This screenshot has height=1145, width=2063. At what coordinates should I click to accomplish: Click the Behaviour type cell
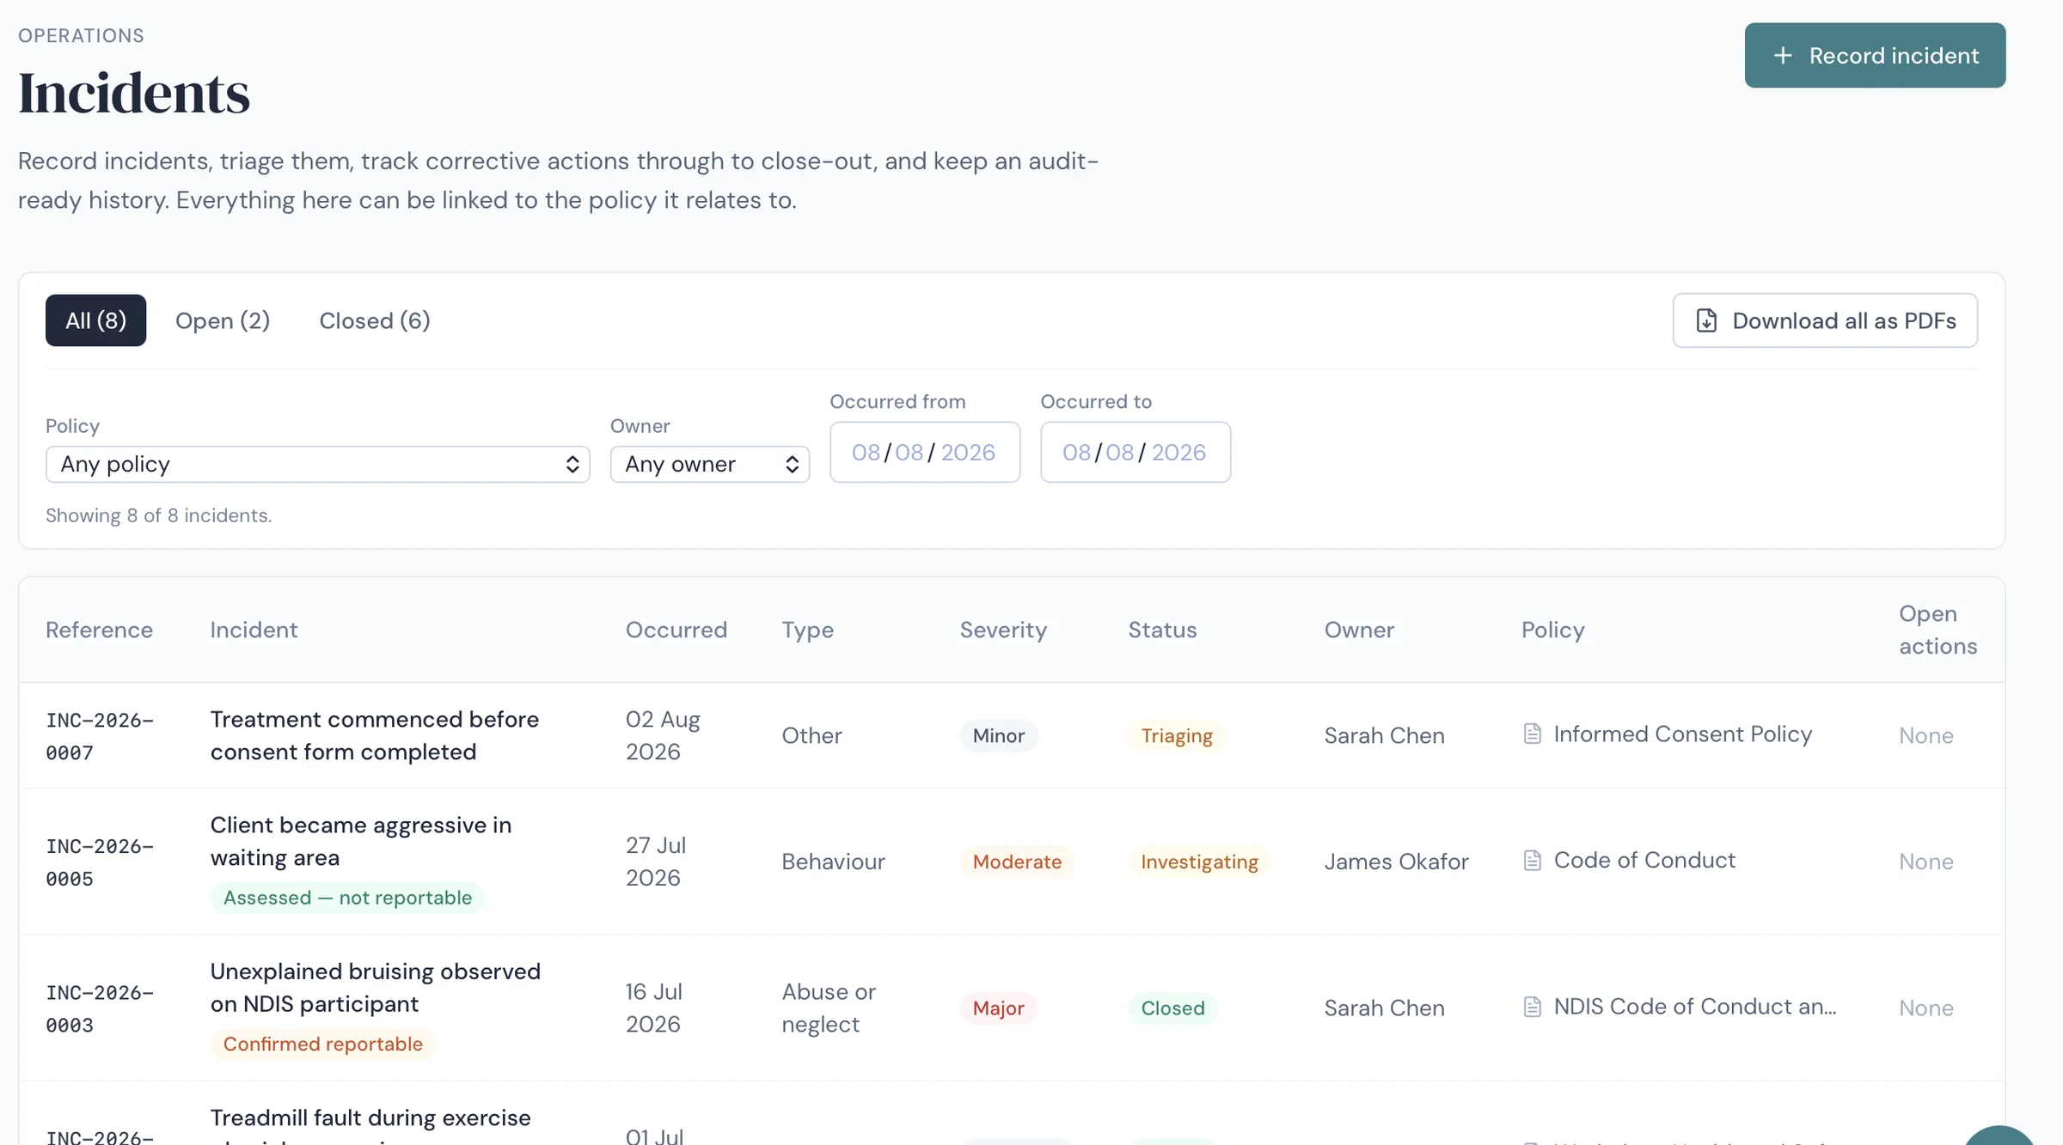coord(833,862)
